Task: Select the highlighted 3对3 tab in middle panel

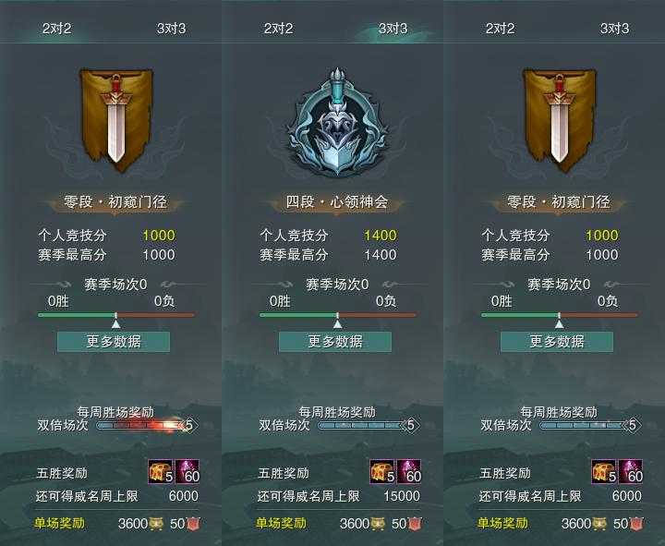Action: pos(393,29)
